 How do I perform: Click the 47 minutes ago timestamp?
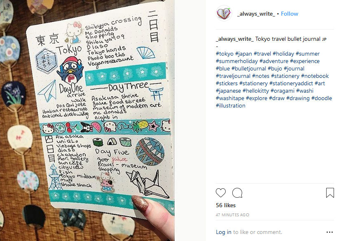232,215
